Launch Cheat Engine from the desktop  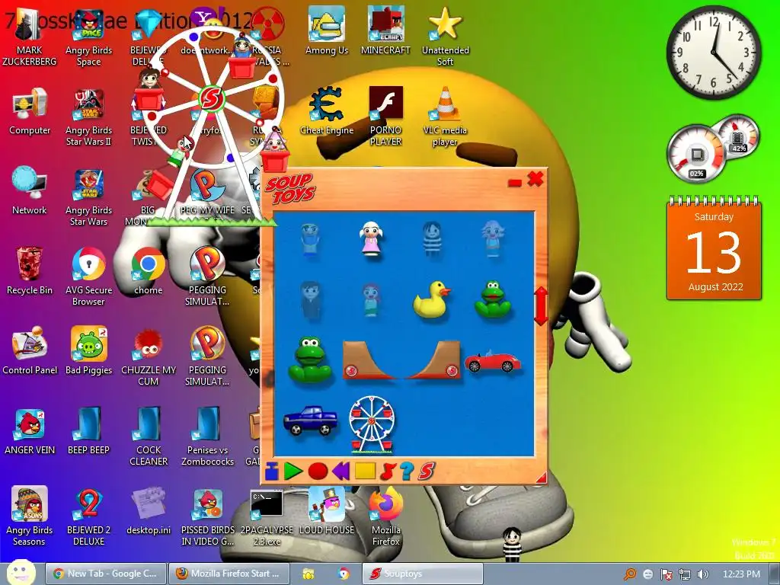click(x=326, y=110)
